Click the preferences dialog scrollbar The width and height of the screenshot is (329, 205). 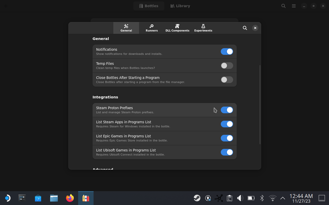[260, 105]
